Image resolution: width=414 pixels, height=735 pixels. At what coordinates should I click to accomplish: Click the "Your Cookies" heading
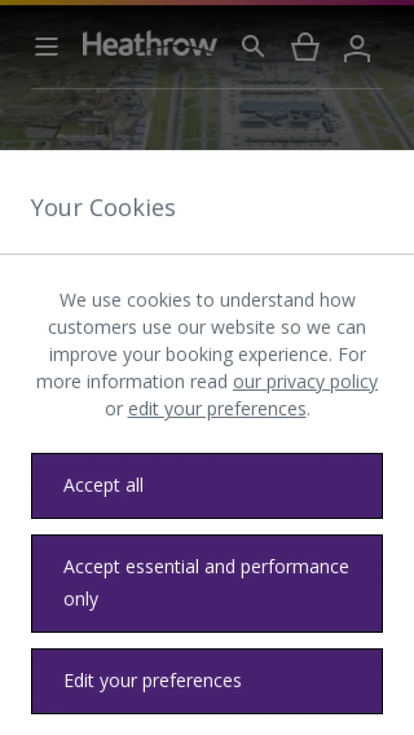(103, 208)
